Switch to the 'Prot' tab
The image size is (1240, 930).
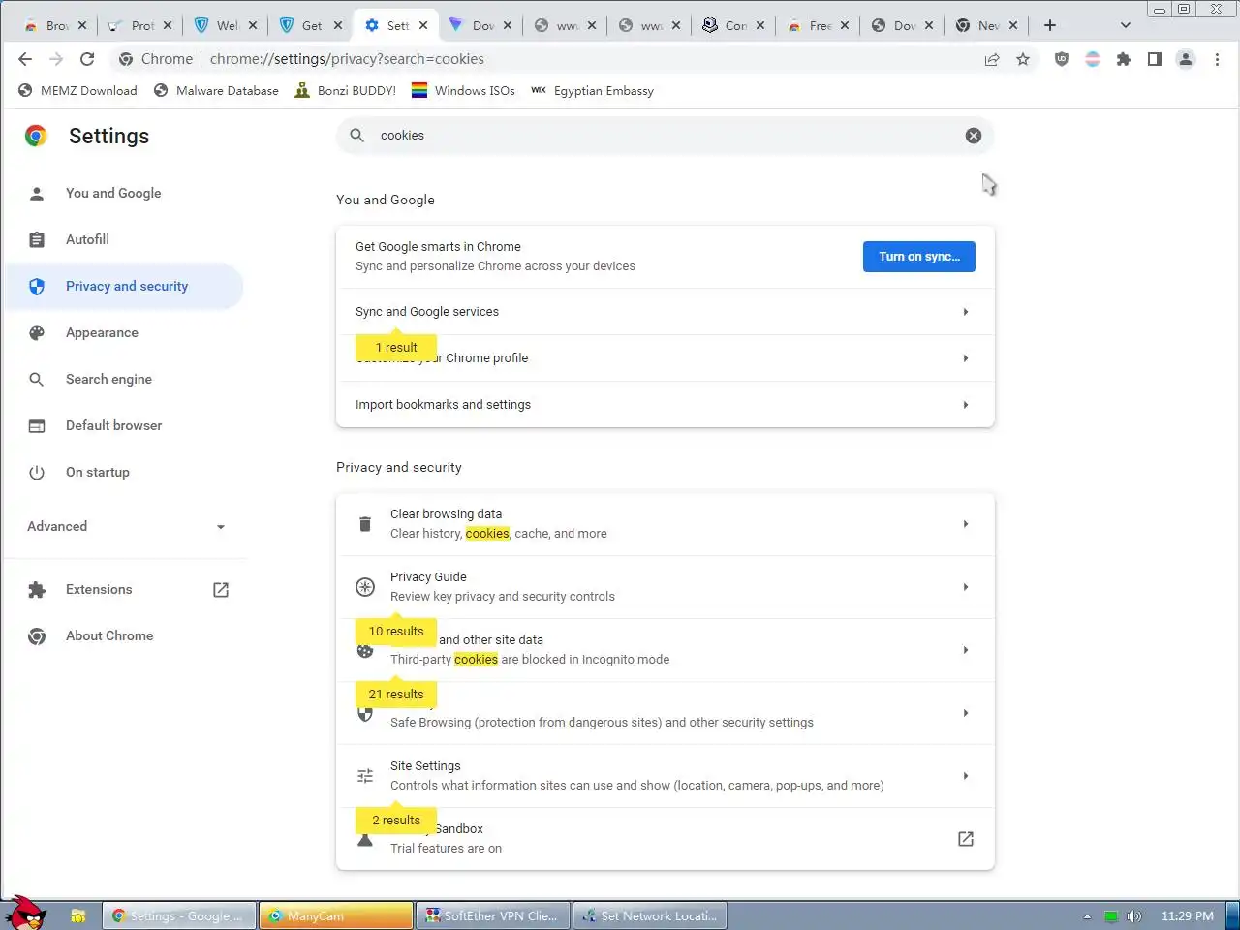(139, 25)
